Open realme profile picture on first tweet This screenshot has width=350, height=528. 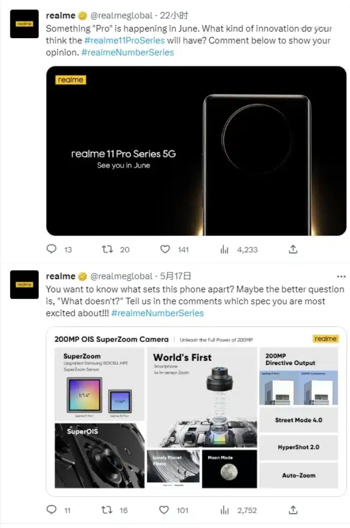coord(24,24)
